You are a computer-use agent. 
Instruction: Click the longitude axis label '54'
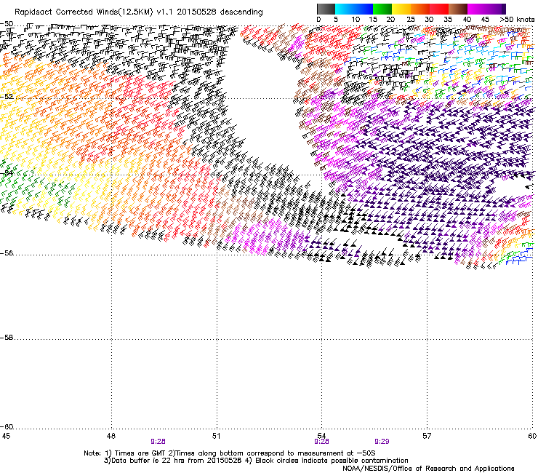pyautogui.click(x=321, y=436)
